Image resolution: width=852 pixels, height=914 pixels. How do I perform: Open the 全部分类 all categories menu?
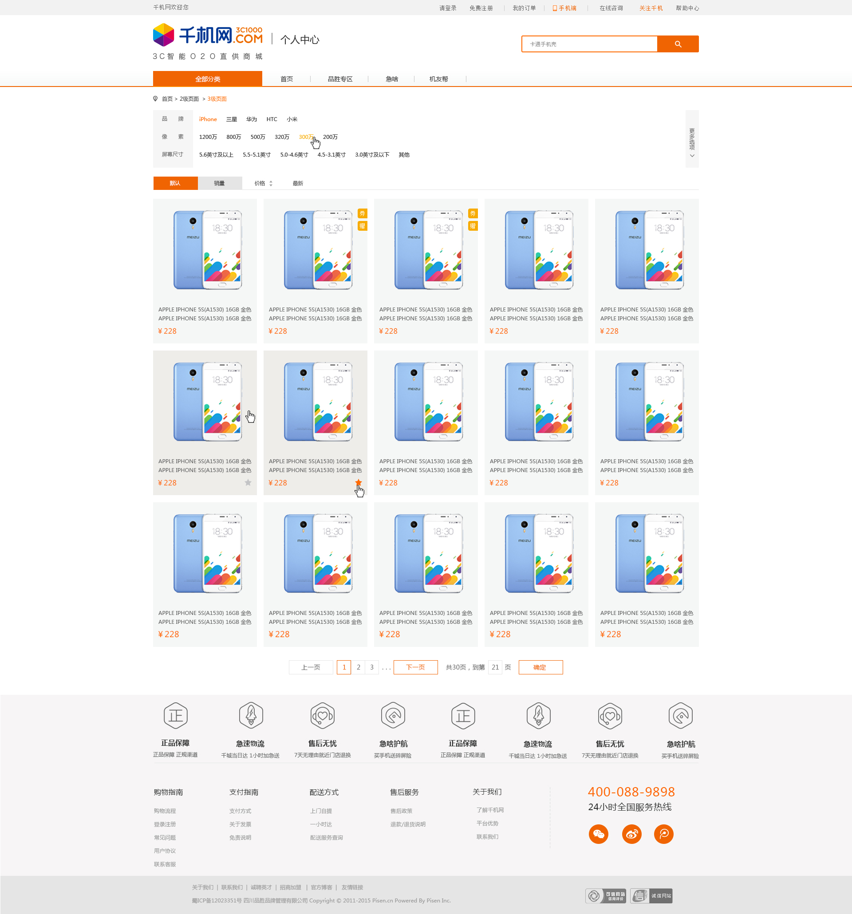tap(207, 79)
